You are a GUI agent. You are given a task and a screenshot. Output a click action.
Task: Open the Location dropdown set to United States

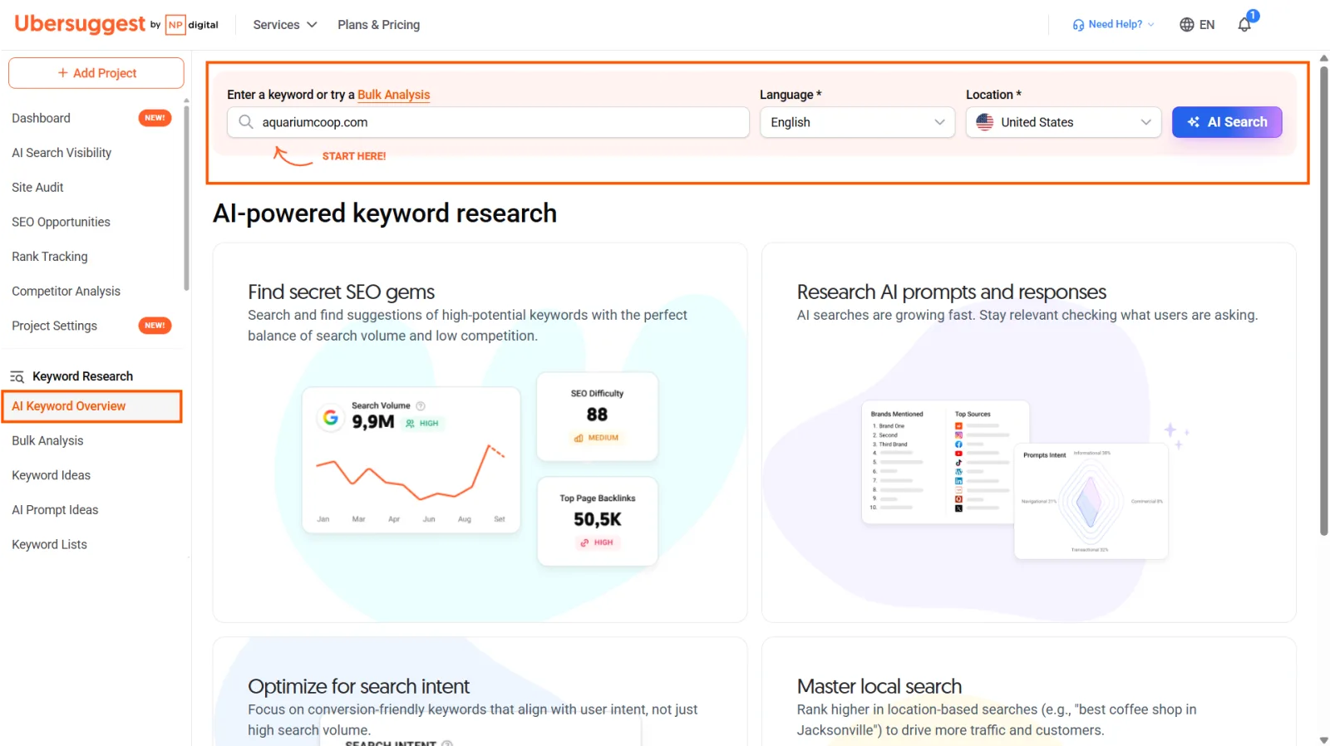click(x=1063, y=122)
